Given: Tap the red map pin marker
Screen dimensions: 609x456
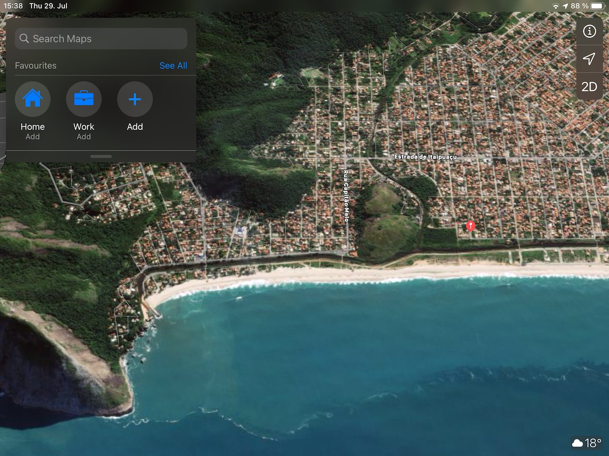Looking at the screenshot, I should [470, 225].
